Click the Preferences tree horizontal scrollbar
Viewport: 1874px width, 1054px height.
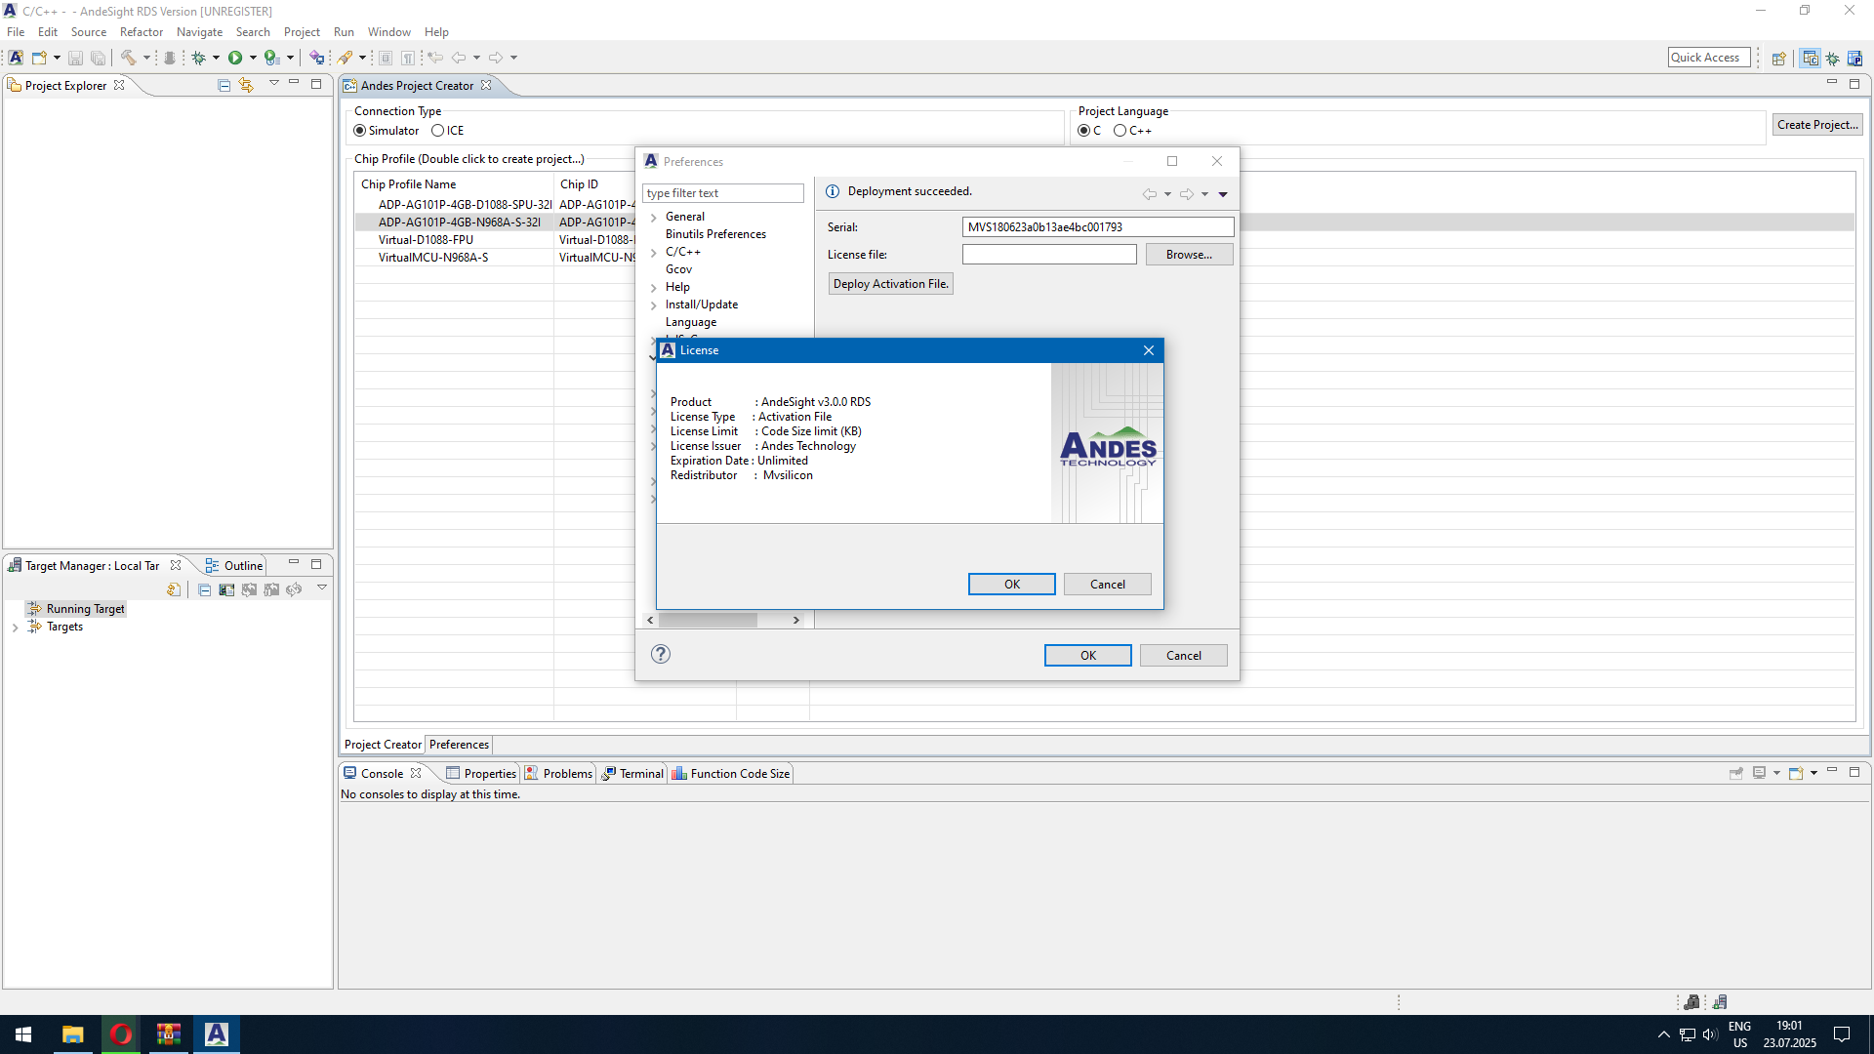[723, 620]
